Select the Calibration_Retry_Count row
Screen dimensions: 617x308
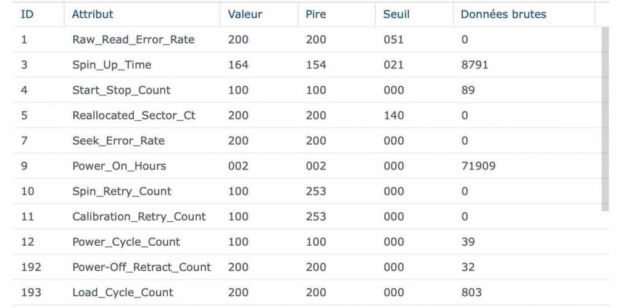139,217
